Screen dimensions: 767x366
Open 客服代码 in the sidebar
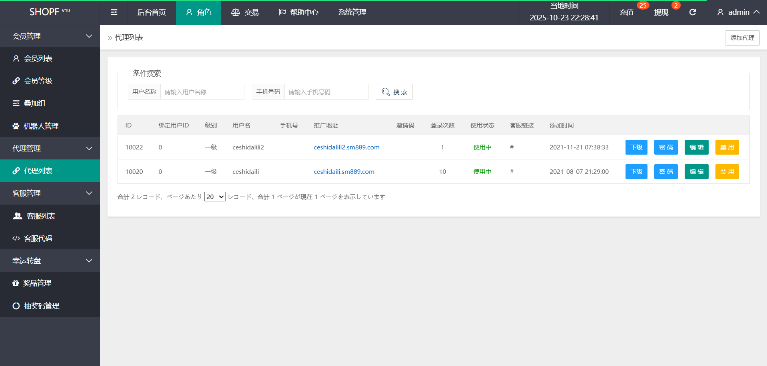[x=38, y=239]
